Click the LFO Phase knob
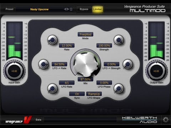171x128 pixels. [119, 89]
